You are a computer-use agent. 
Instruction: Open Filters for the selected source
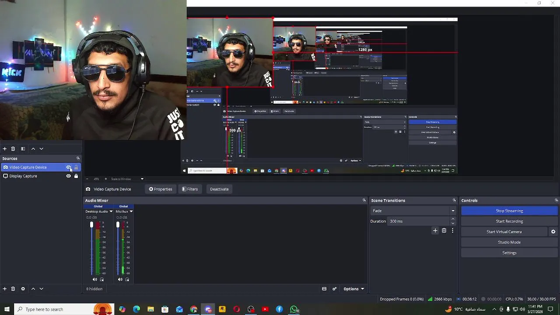click(x=190, y=189)
